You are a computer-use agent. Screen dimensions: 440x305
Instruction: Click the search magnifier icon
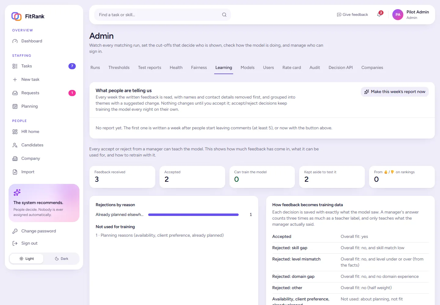coord(224,15)
